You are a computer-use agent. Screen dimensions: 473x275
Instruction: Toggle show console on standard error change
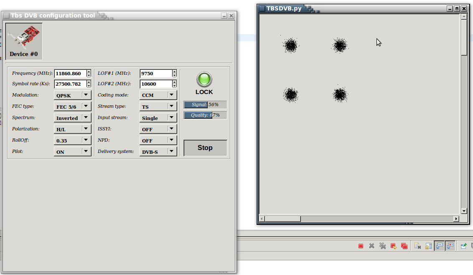pos(450,246)
